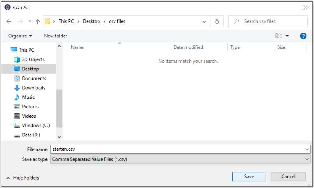Select This PC in the address path
The height and width of the screenshot is (188, 314).
click(66, 21)
